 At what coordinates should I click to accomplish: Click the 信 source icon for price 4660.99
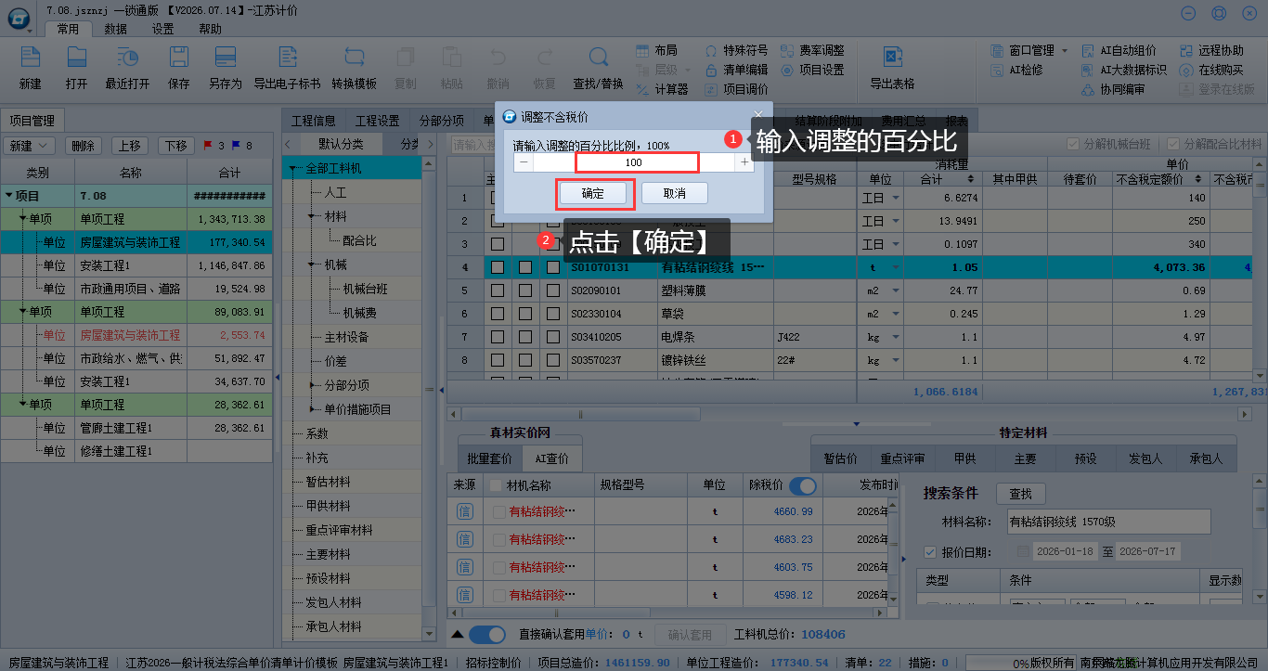tap(465, 511)
